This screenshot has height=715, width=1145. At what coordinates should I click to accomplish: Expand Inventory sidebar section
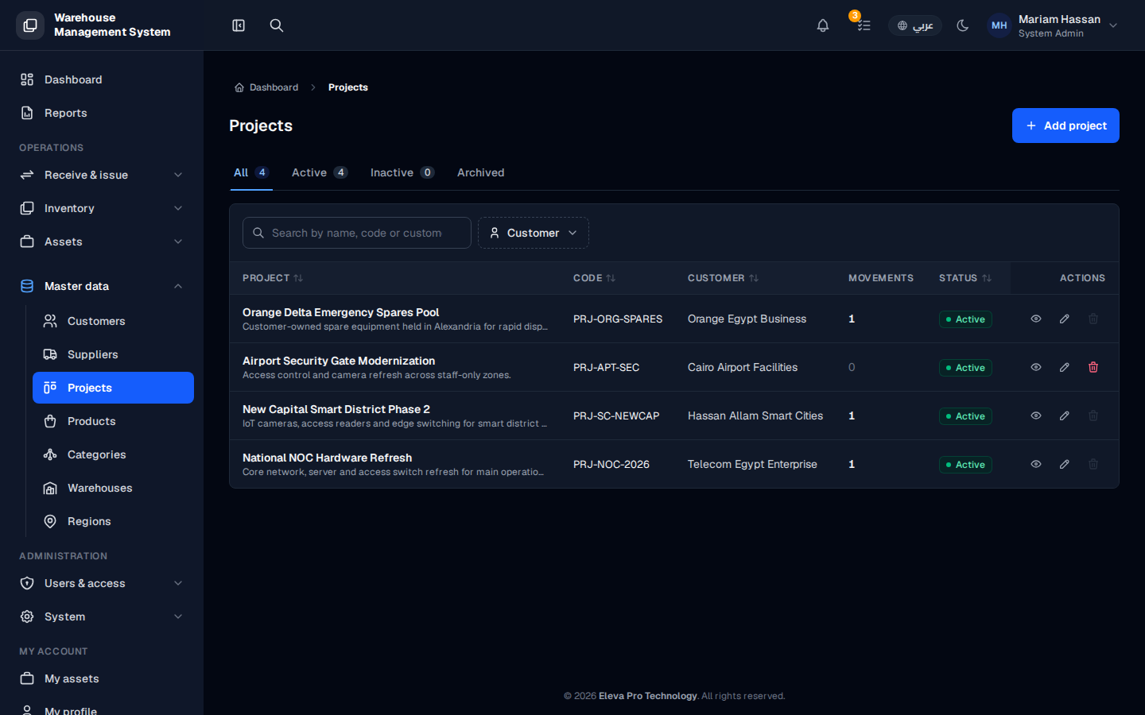102,208
